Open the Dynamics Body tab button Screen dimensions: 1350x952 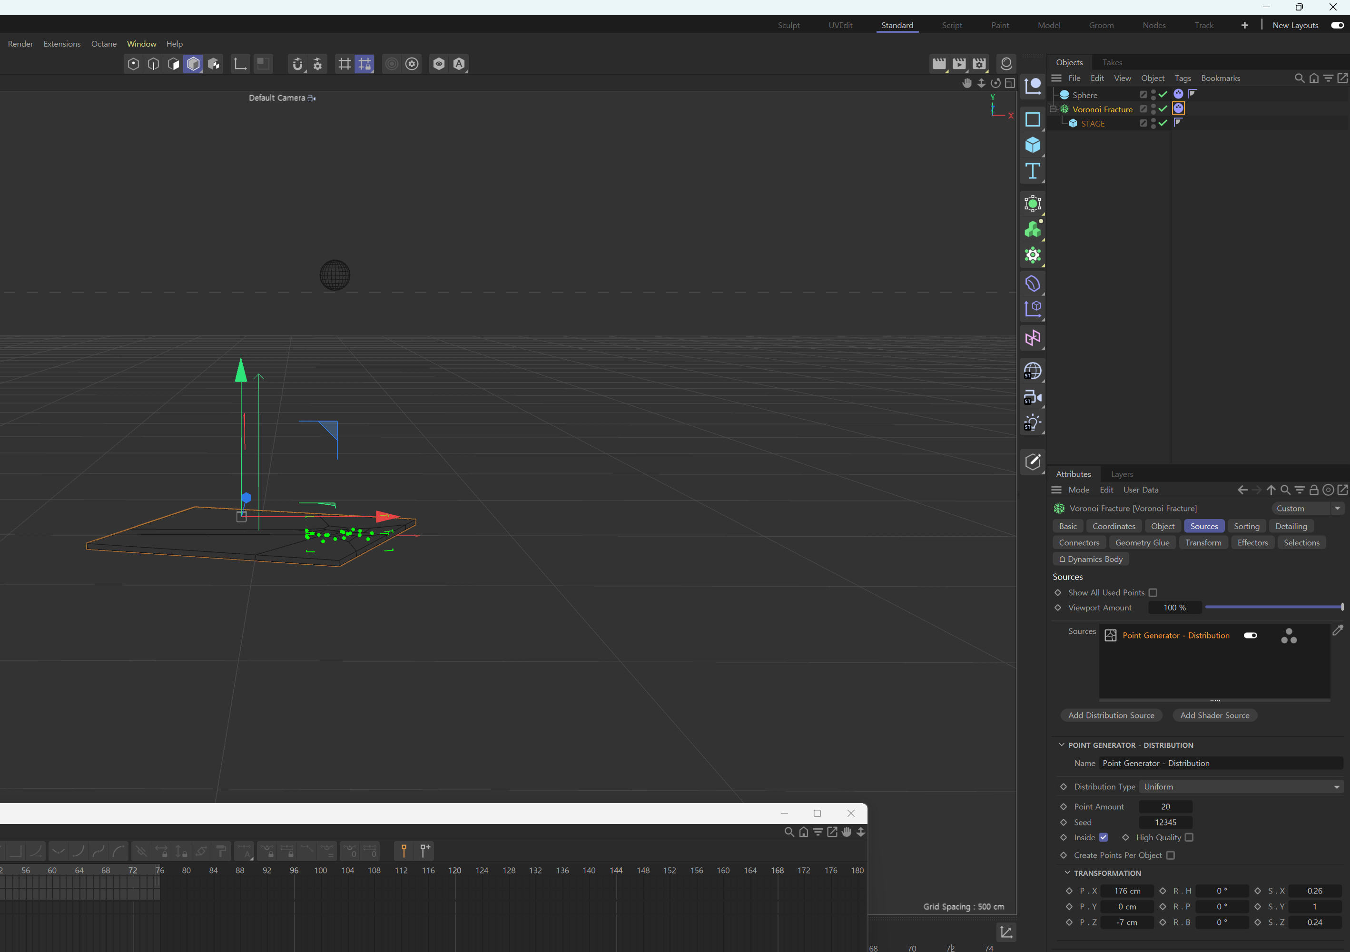[1091, 559]
